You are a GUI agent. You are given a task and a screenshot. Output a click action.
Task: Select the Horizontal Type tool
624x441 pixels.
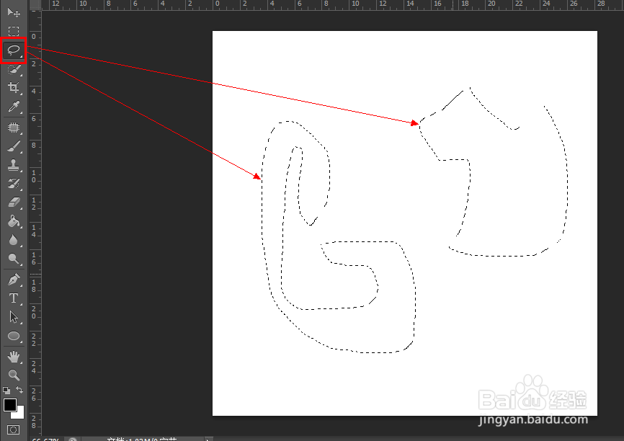[14, 298]
